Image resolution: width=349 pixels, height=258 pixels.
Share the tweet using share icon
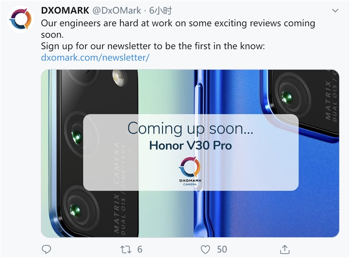pos(285,249)
